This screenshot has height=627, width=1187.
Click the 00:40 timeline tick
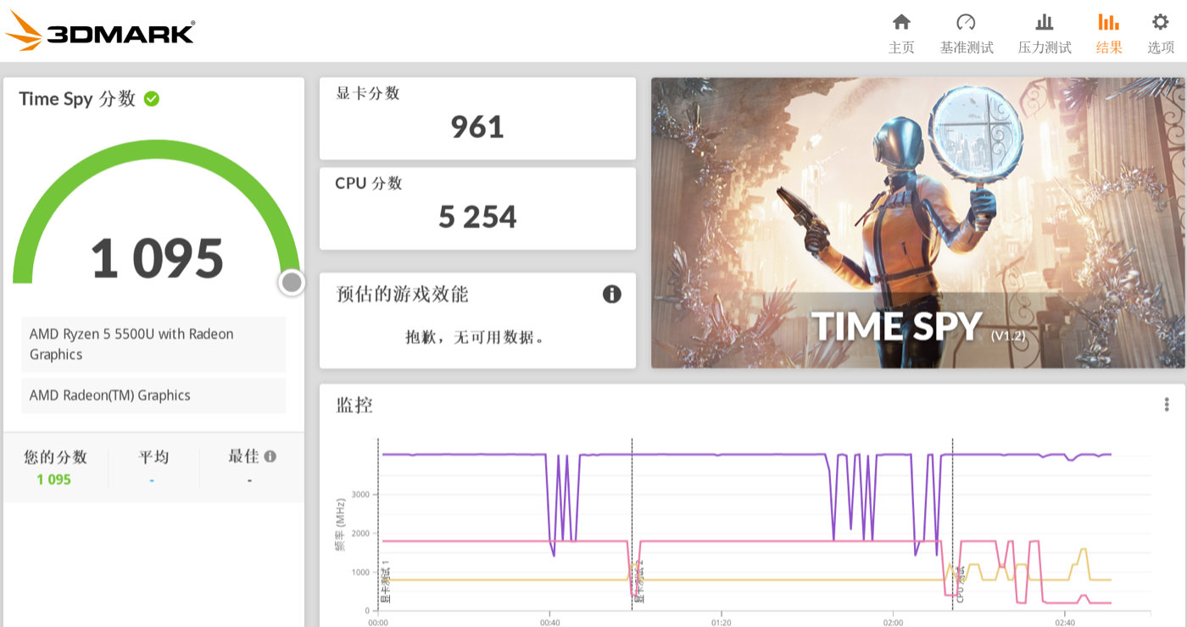pos(549,621)
